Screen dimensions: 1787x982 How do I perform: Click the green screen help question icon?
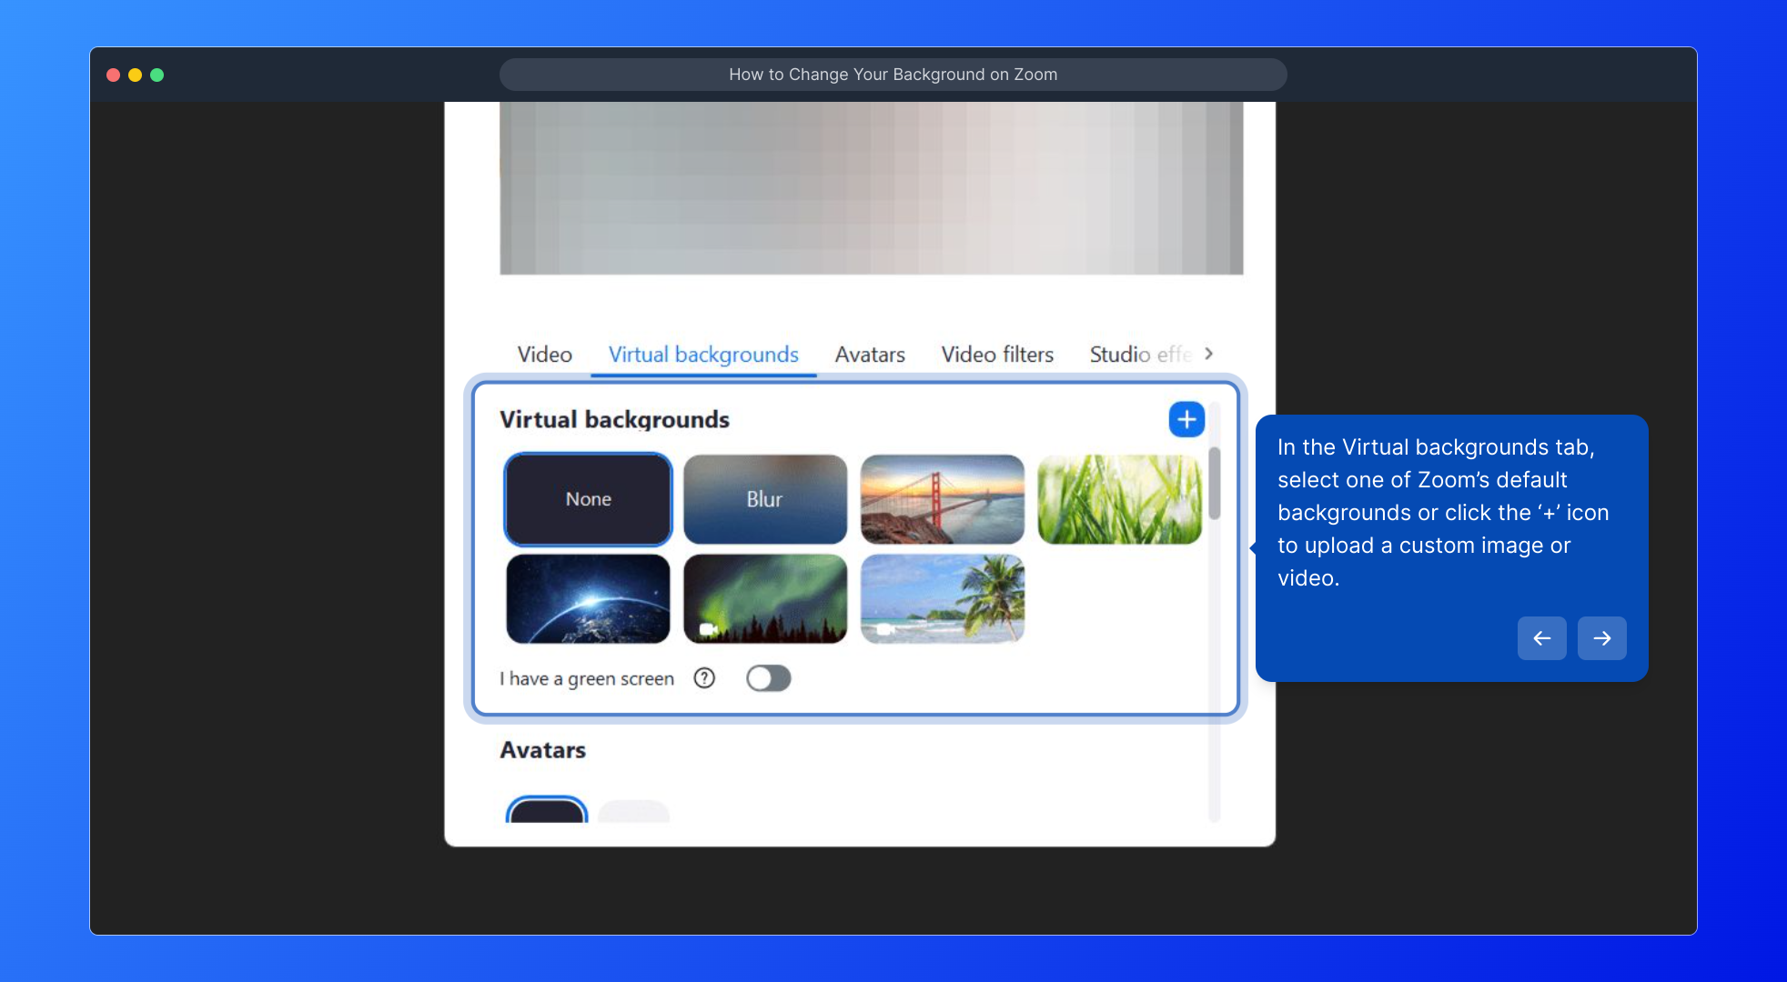(x=704, y=678)
